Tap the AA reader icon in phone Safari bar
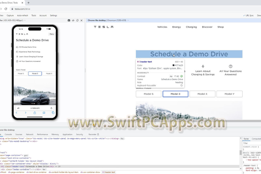The width and height of the screenshot is (261, 174). [x=18, y=108]
